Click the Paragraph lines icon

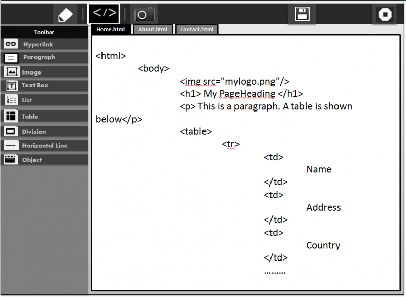coord(12,58)
